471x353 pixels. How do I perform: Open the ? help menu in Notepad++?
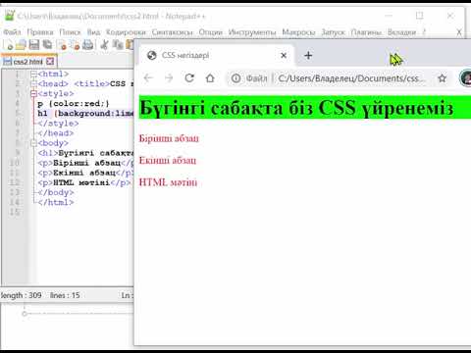(424, 32)
